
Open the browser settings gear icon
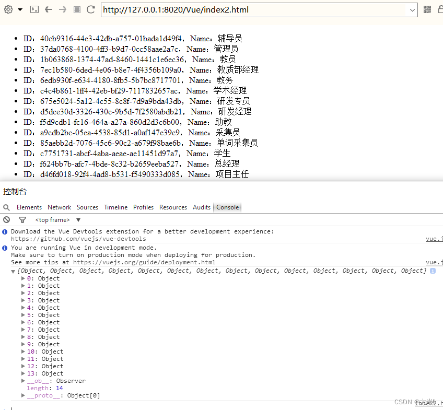pos(8,9)
